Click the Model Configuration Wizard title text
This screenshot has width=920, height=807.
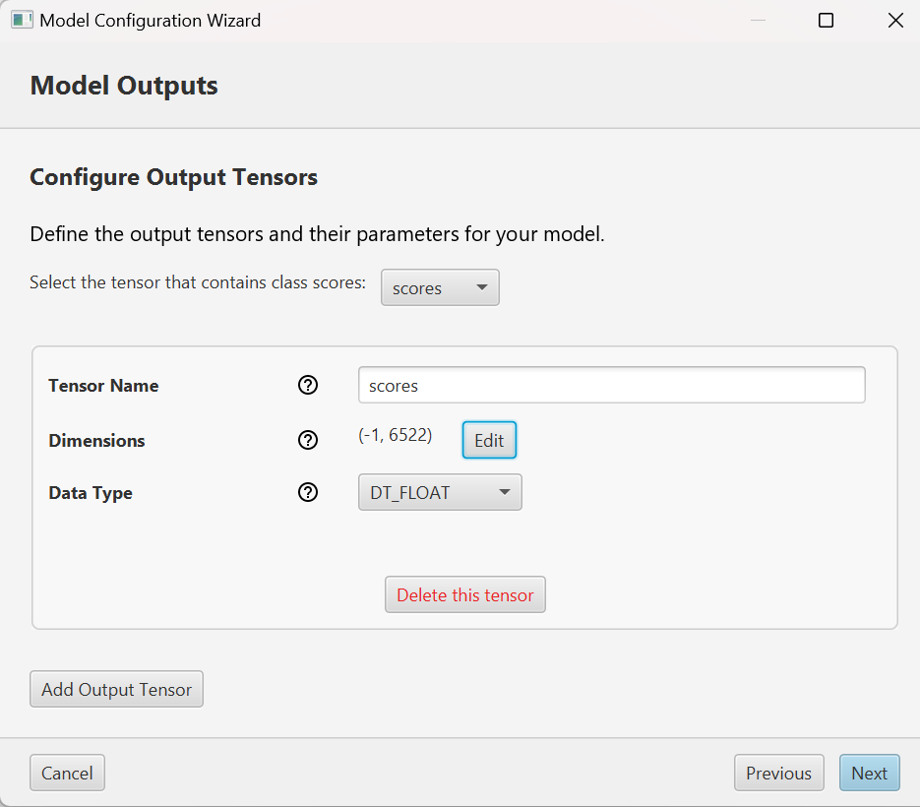150,21
